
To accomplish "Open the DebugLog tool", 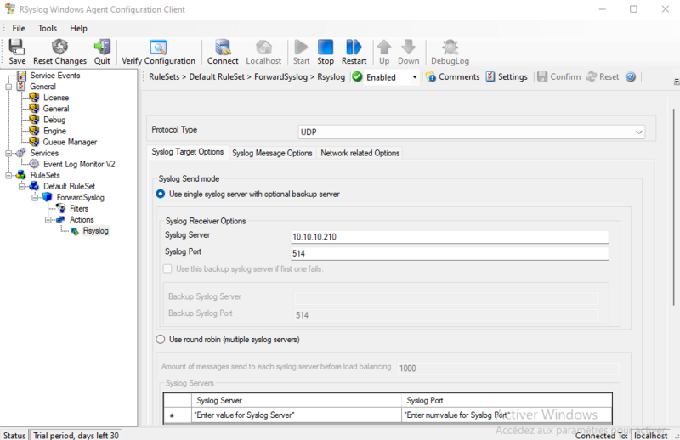I will click(x=450, y=52).
